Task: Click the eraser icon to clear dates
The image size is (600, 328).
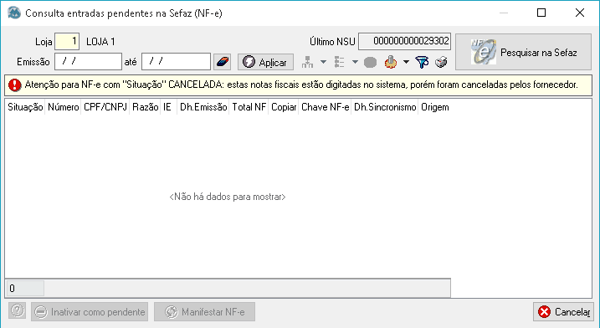Action: (x=222, y=62)
